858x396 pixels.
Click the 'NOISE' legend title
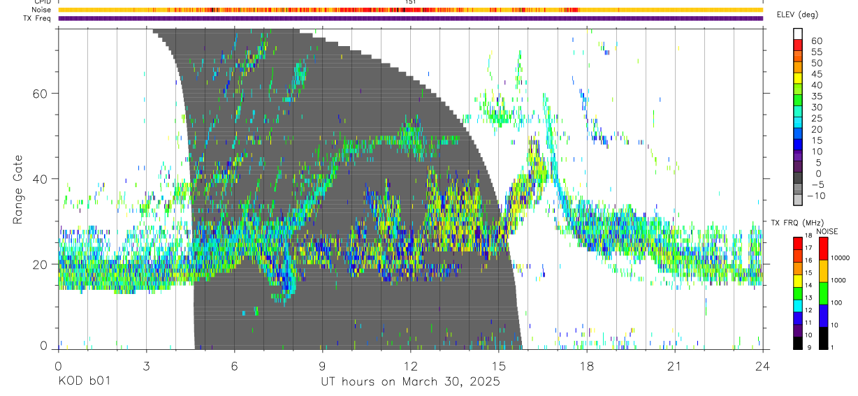pos(827,231)
